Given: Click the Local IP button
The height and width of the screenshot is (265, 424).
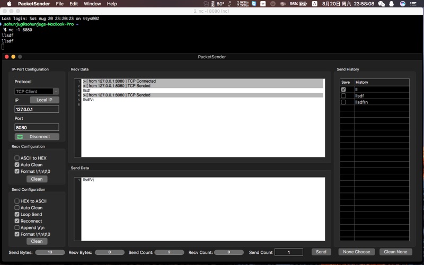Looking at the screenshot, I should click(45, 100).
